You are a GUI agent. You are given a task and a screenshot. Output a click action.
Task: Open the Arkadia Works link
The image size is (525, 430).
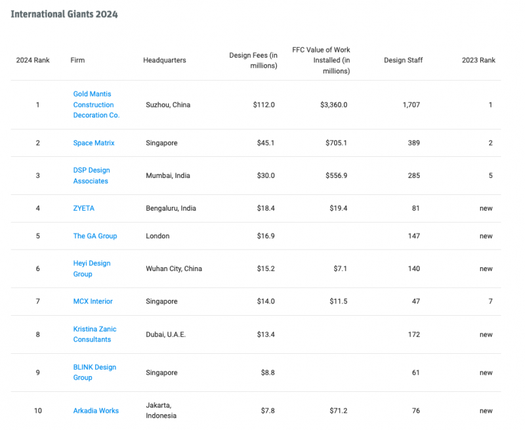pyautogui.click(x=96, y=410)
